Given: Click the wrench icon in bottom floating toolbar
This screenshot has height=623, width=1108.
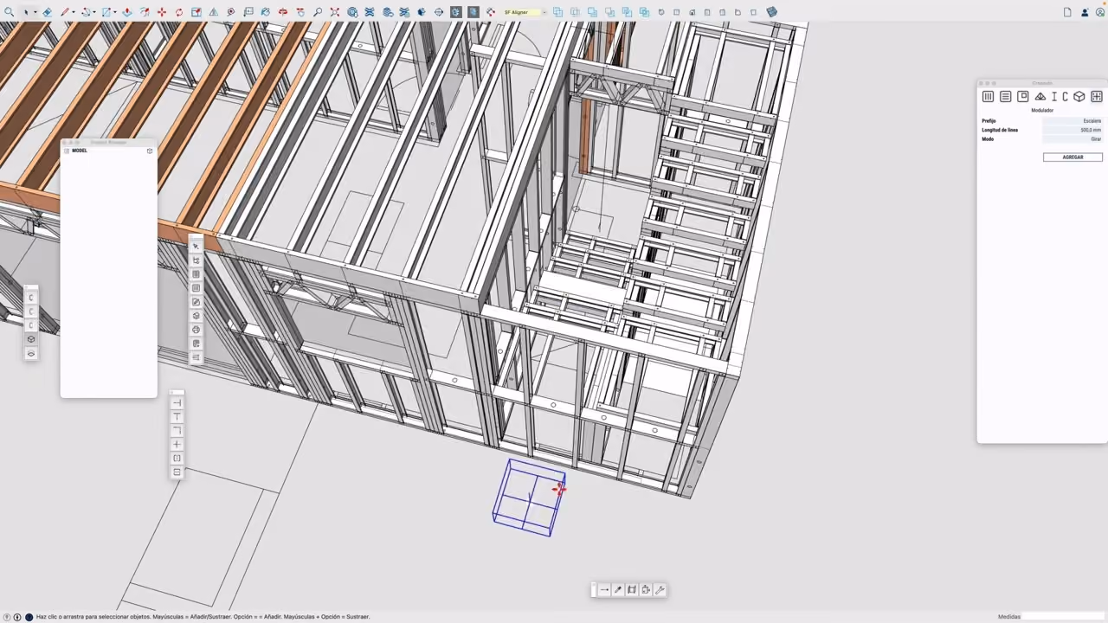Looking at the screenshot, I should [x=660, y=590].
